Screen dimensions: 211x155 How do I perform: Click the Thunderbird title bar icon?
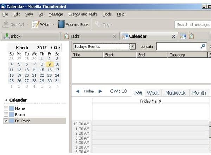point(3,6)
